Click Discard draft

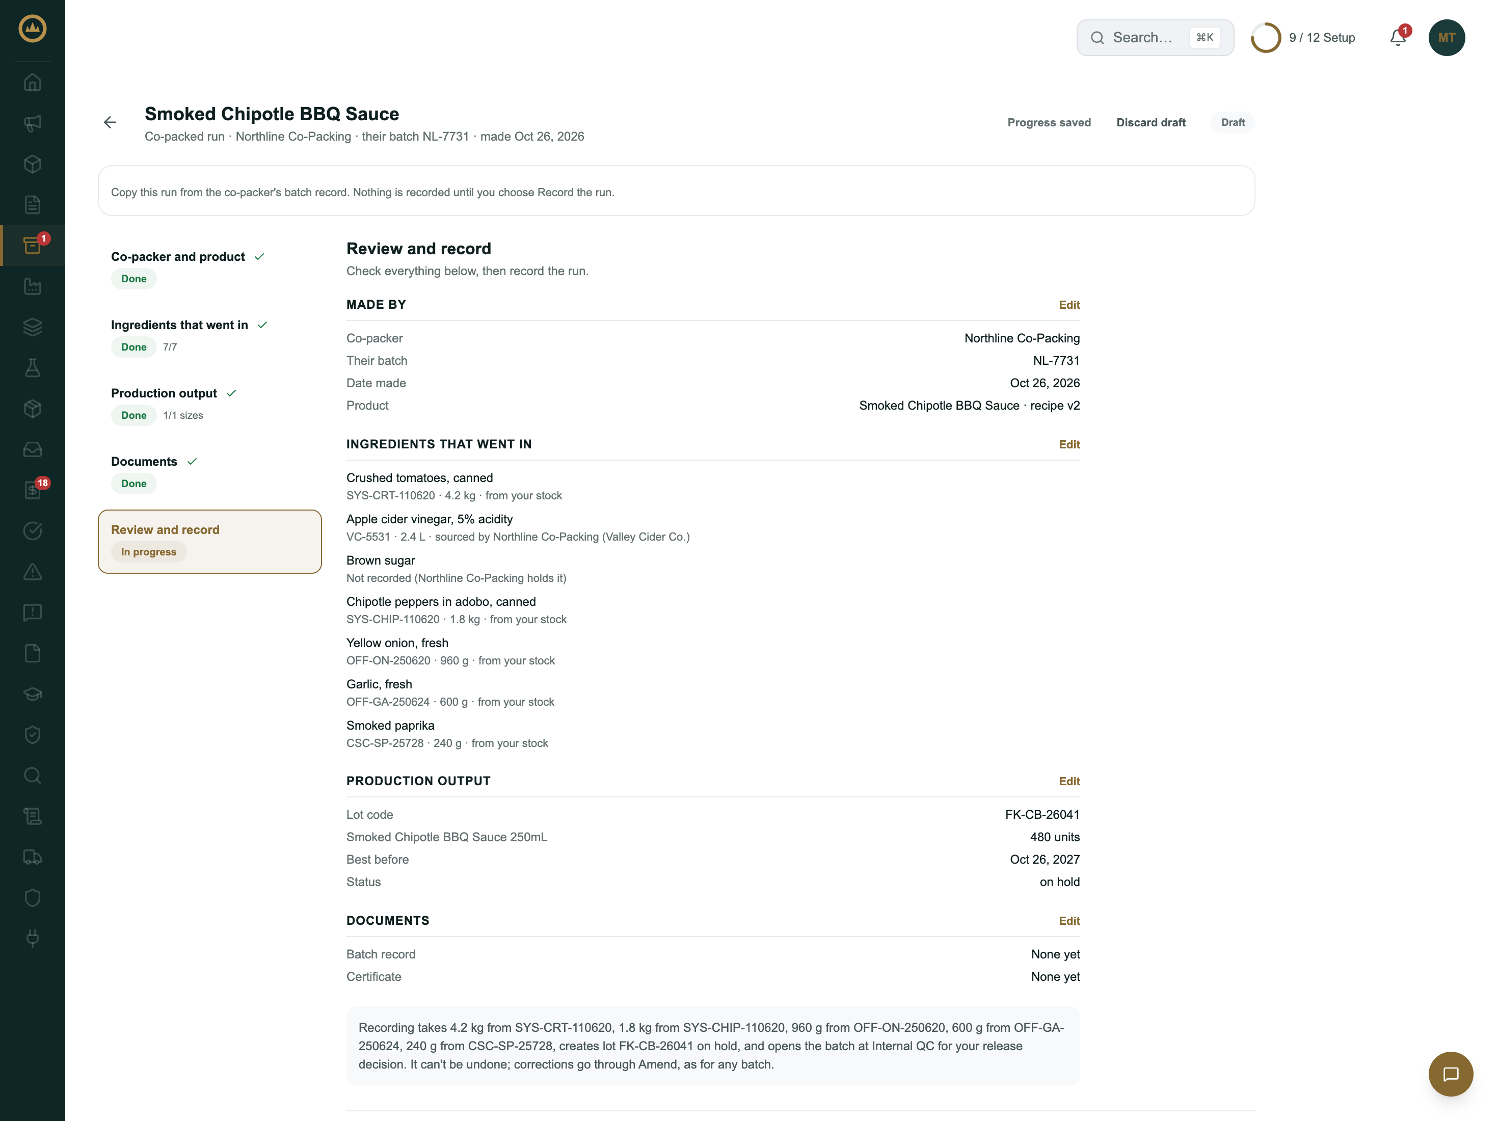click(x=1151, y=123)
